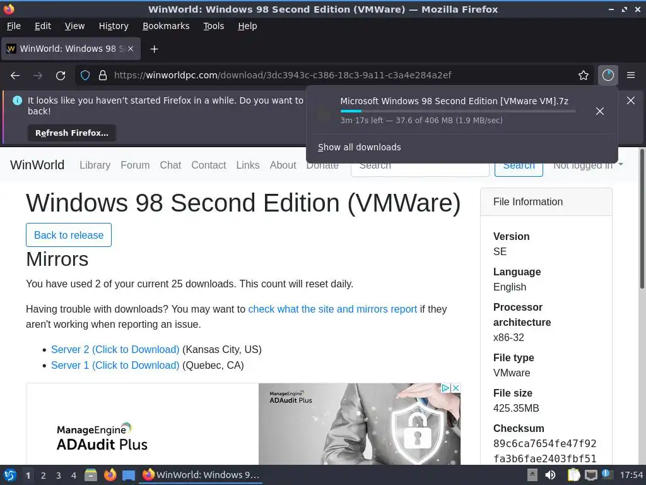Select the WinWorld Firefox taskbar window button

point(201,475)
